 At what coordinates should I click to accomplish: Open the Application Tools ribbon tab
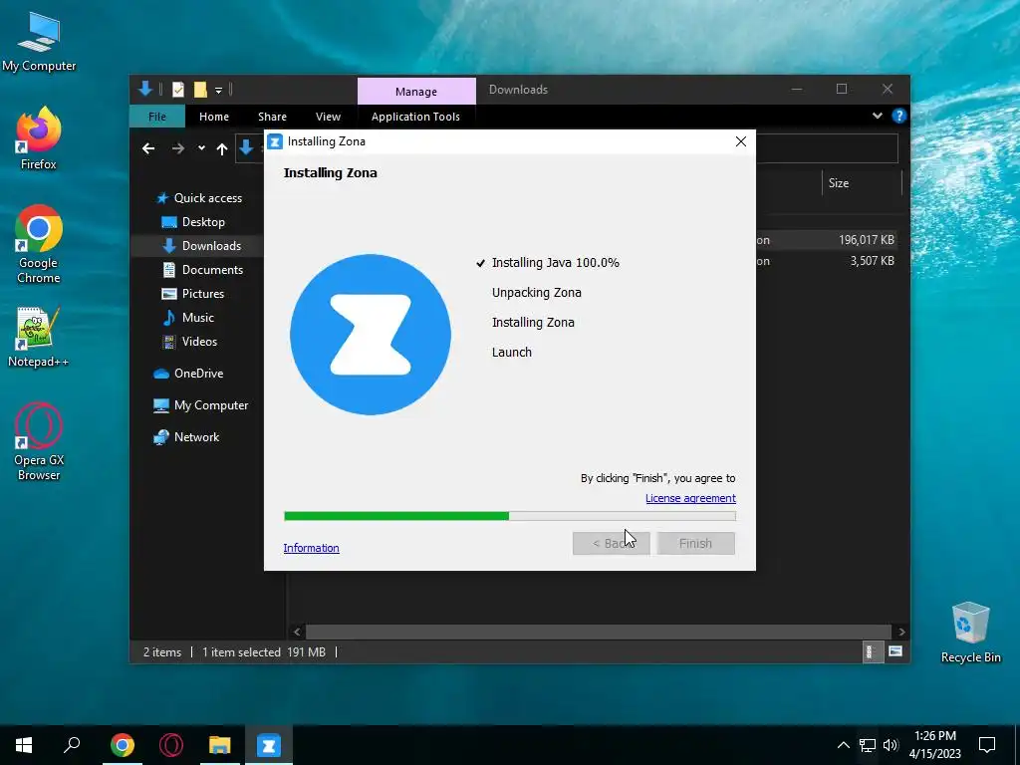(x=415, y=117)
